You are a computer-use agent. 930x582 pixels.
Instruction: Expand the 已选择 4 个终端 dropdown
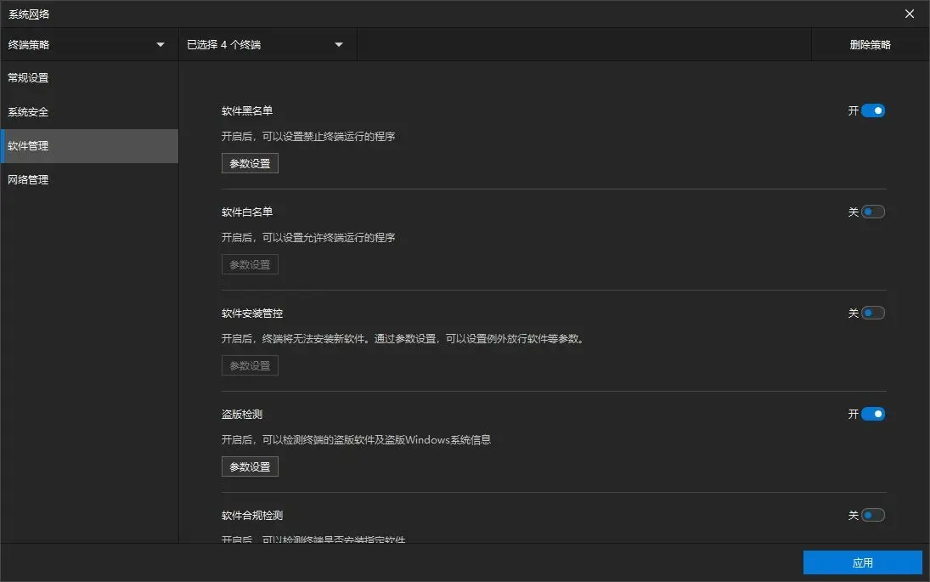pos(265,45)
